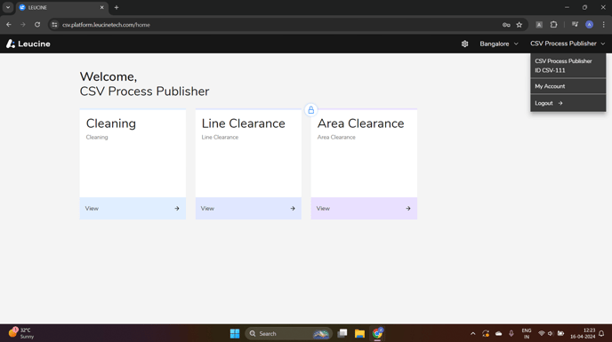Select My Account from user menu
This screenshot has width=612, height=342.
[x=568, y=86]
